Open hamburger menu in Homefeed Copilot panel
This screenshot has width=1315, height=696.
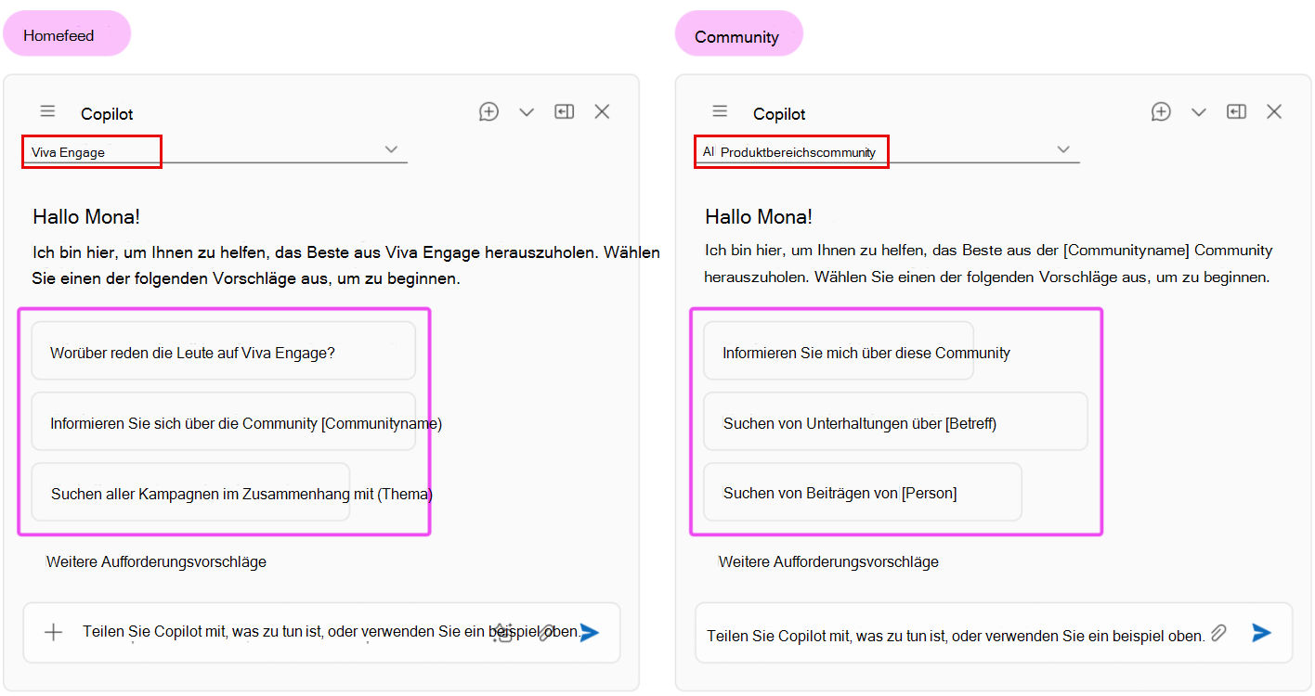coord(48,111)
